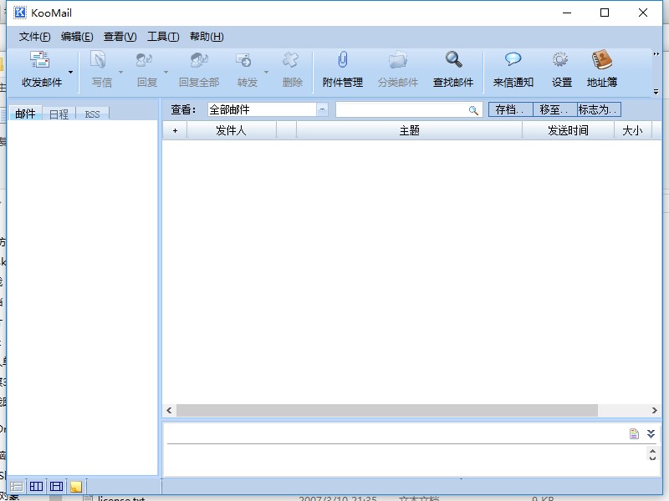Click the New mail notification (来信通知) icon
Viewport: 669px width, 501px height.
click(x=513, y=59)
